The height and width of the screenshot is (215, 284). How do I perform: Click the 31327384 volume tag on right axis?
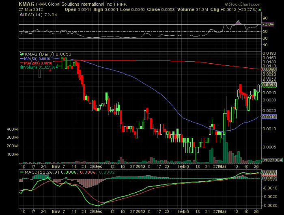tap(271, 161)
